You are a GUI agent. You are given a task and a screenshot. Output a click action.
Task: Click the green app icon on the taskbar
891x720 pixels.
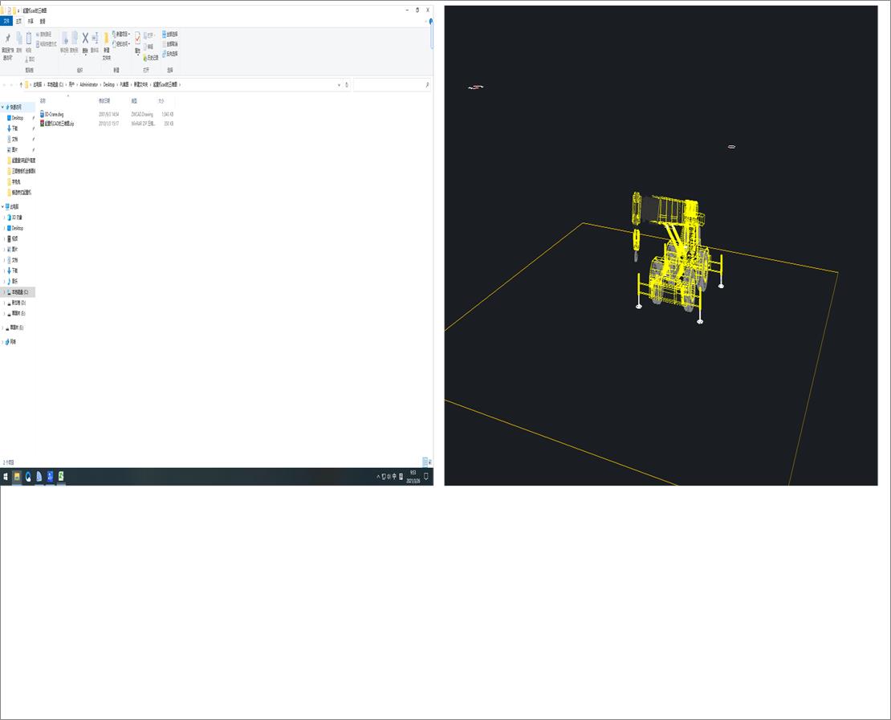pos(61,477)
